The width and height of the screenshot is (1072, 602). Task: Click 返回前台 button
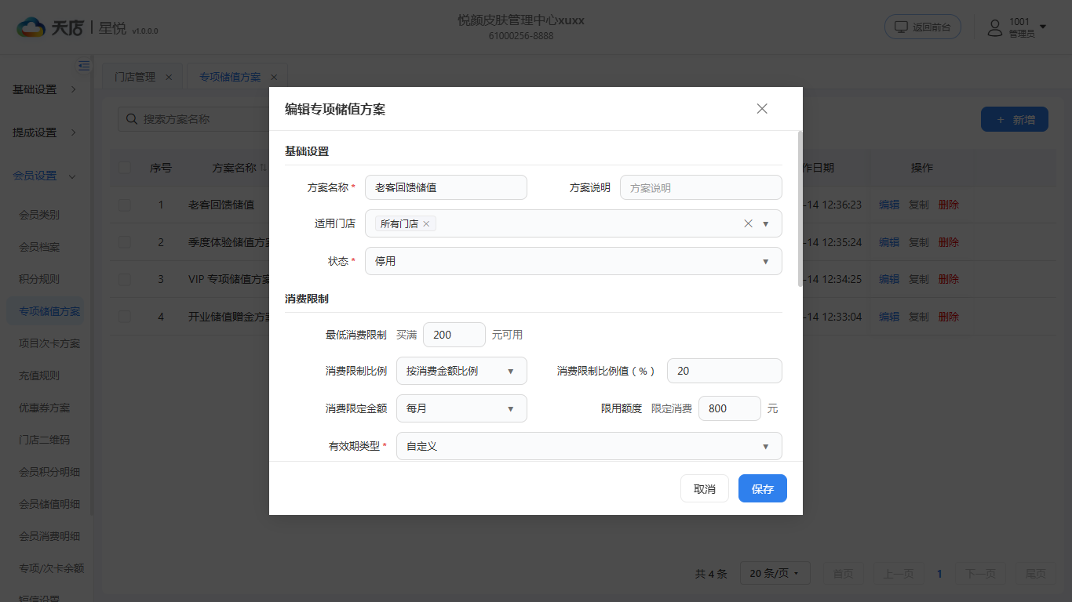coord(923,27)
